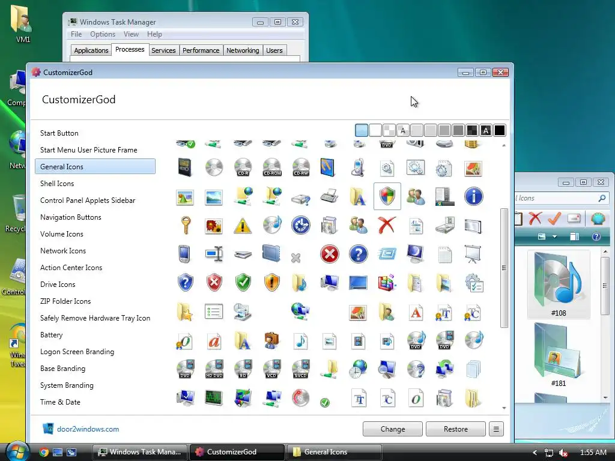The width and height of the screenshot is (615, 461).
Task: Select the blue information circle icon
Action: click(473, 196)
